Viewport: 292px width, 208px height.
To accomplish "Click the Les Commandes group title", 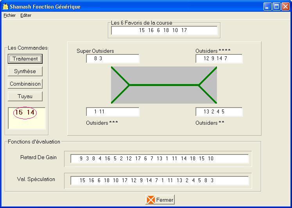I will 28,48.
